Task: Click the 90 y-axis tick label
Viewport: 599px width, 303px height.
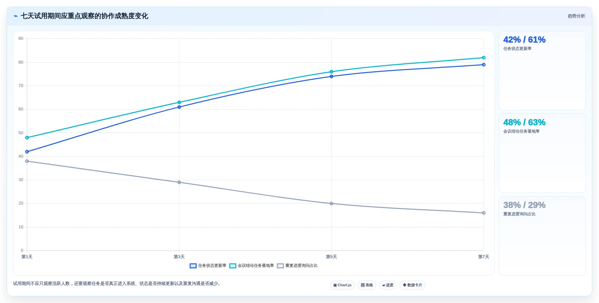Action: click(x=21, y=39)
